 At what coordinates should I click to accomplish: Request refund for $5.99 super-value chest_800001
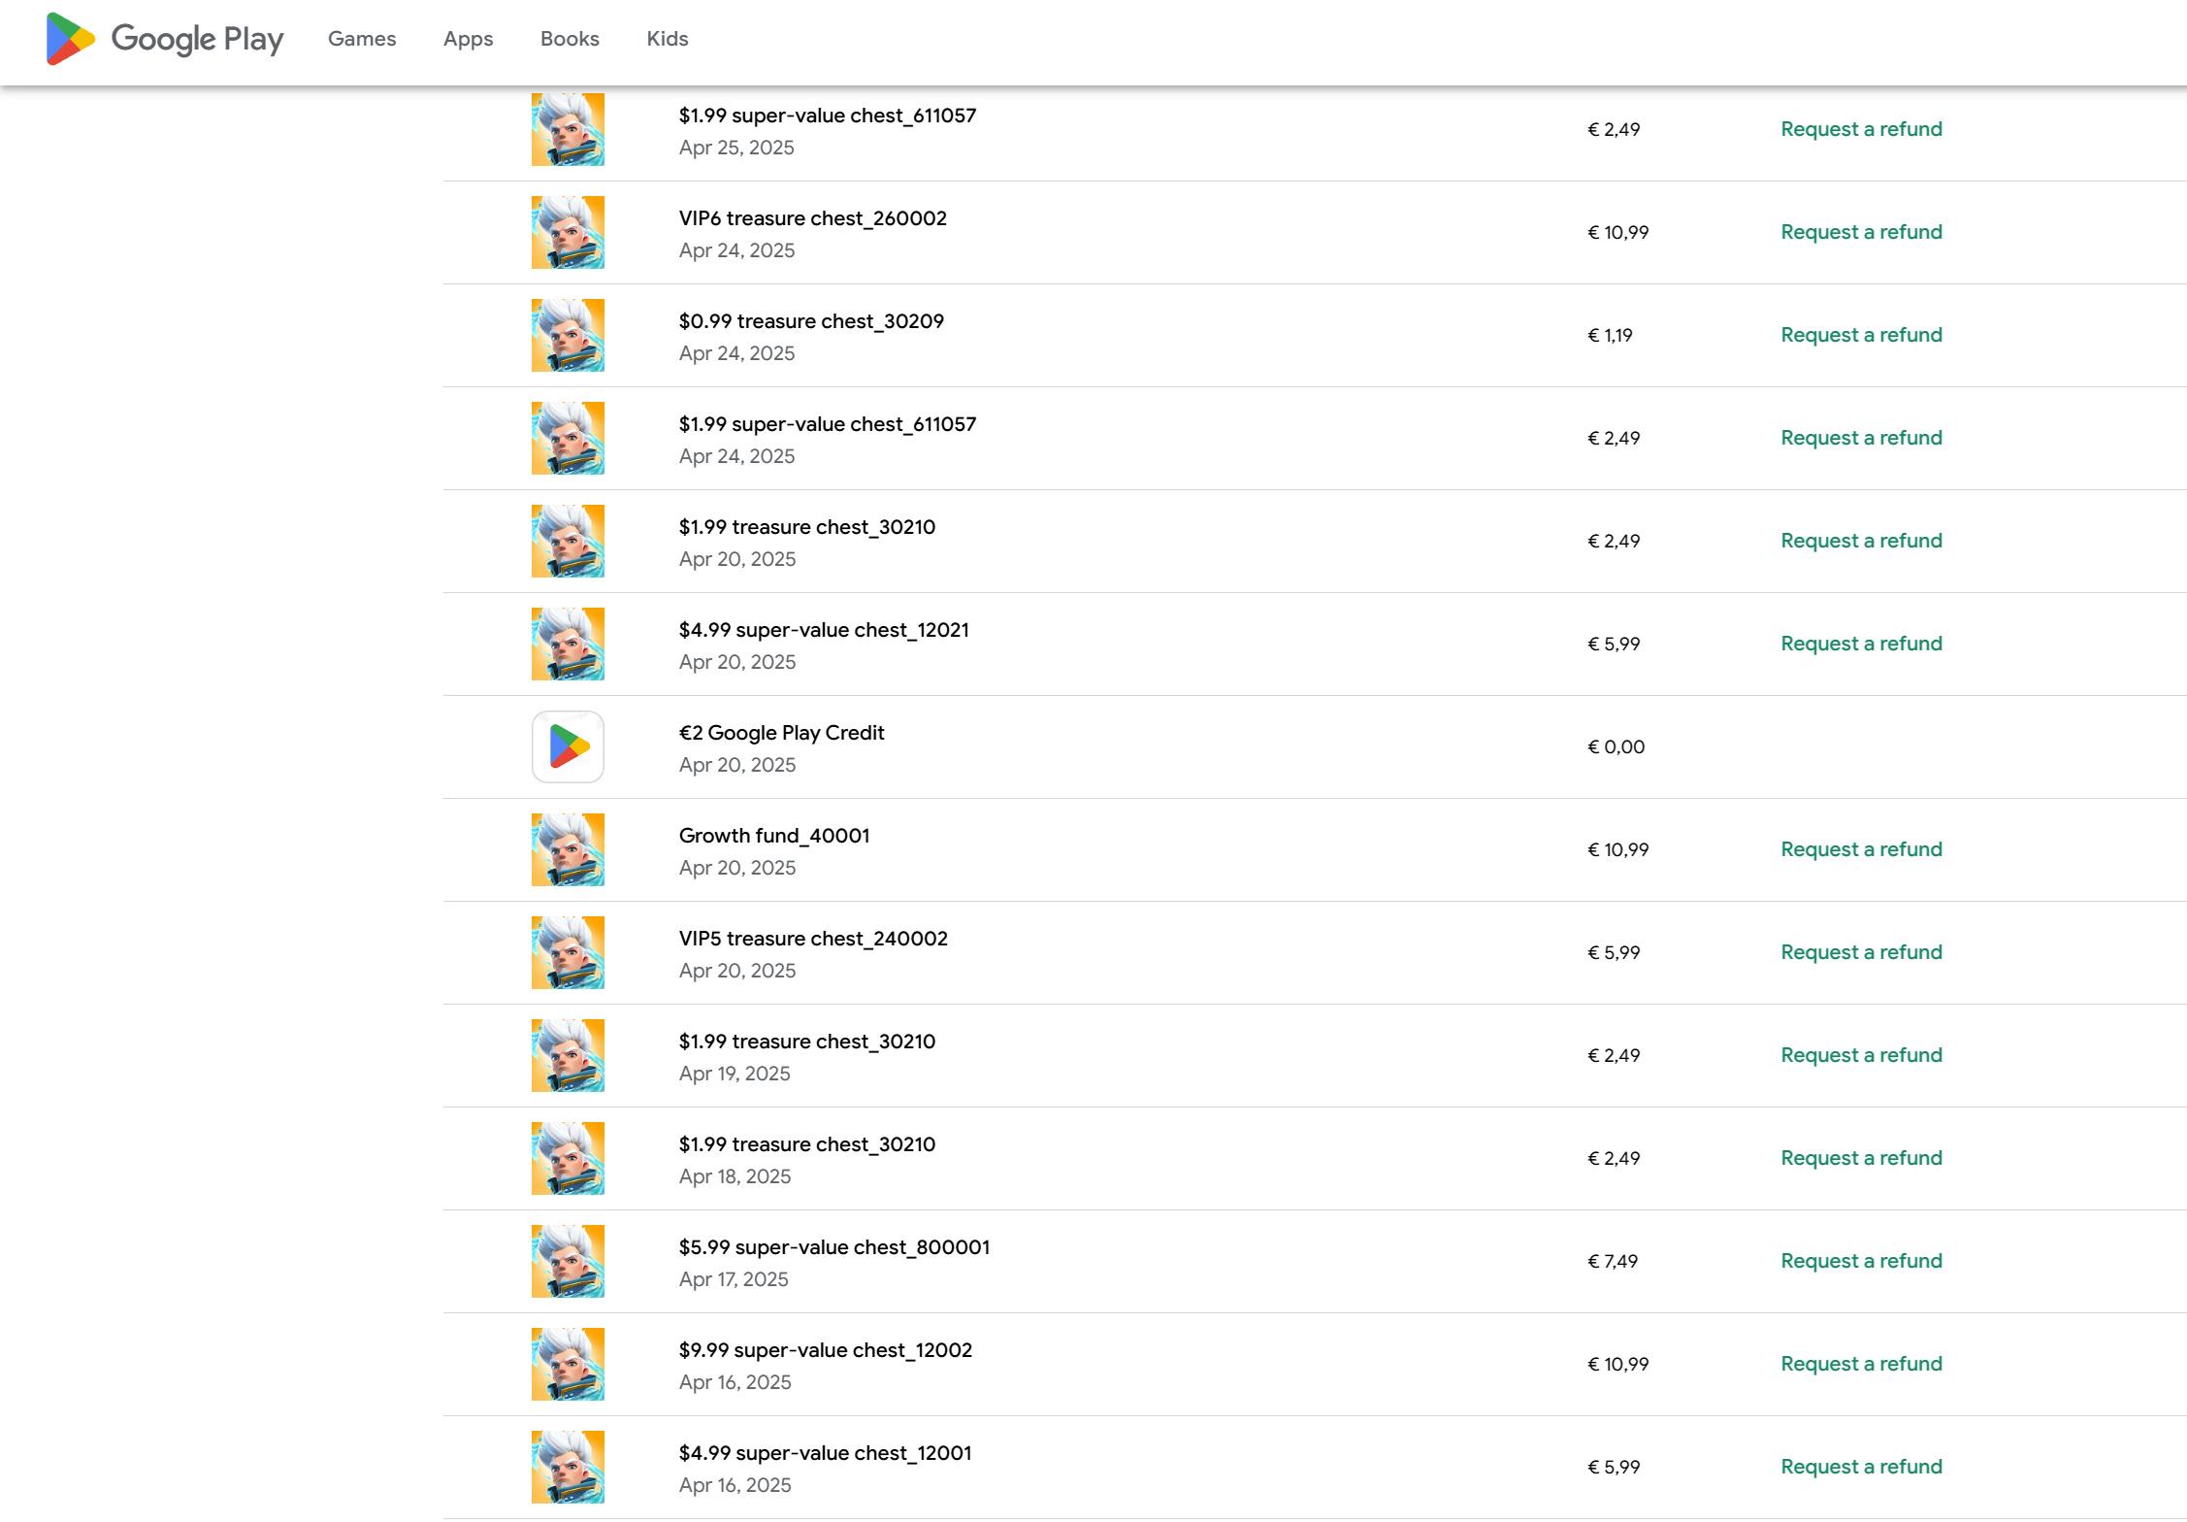coord(1861,1261)
